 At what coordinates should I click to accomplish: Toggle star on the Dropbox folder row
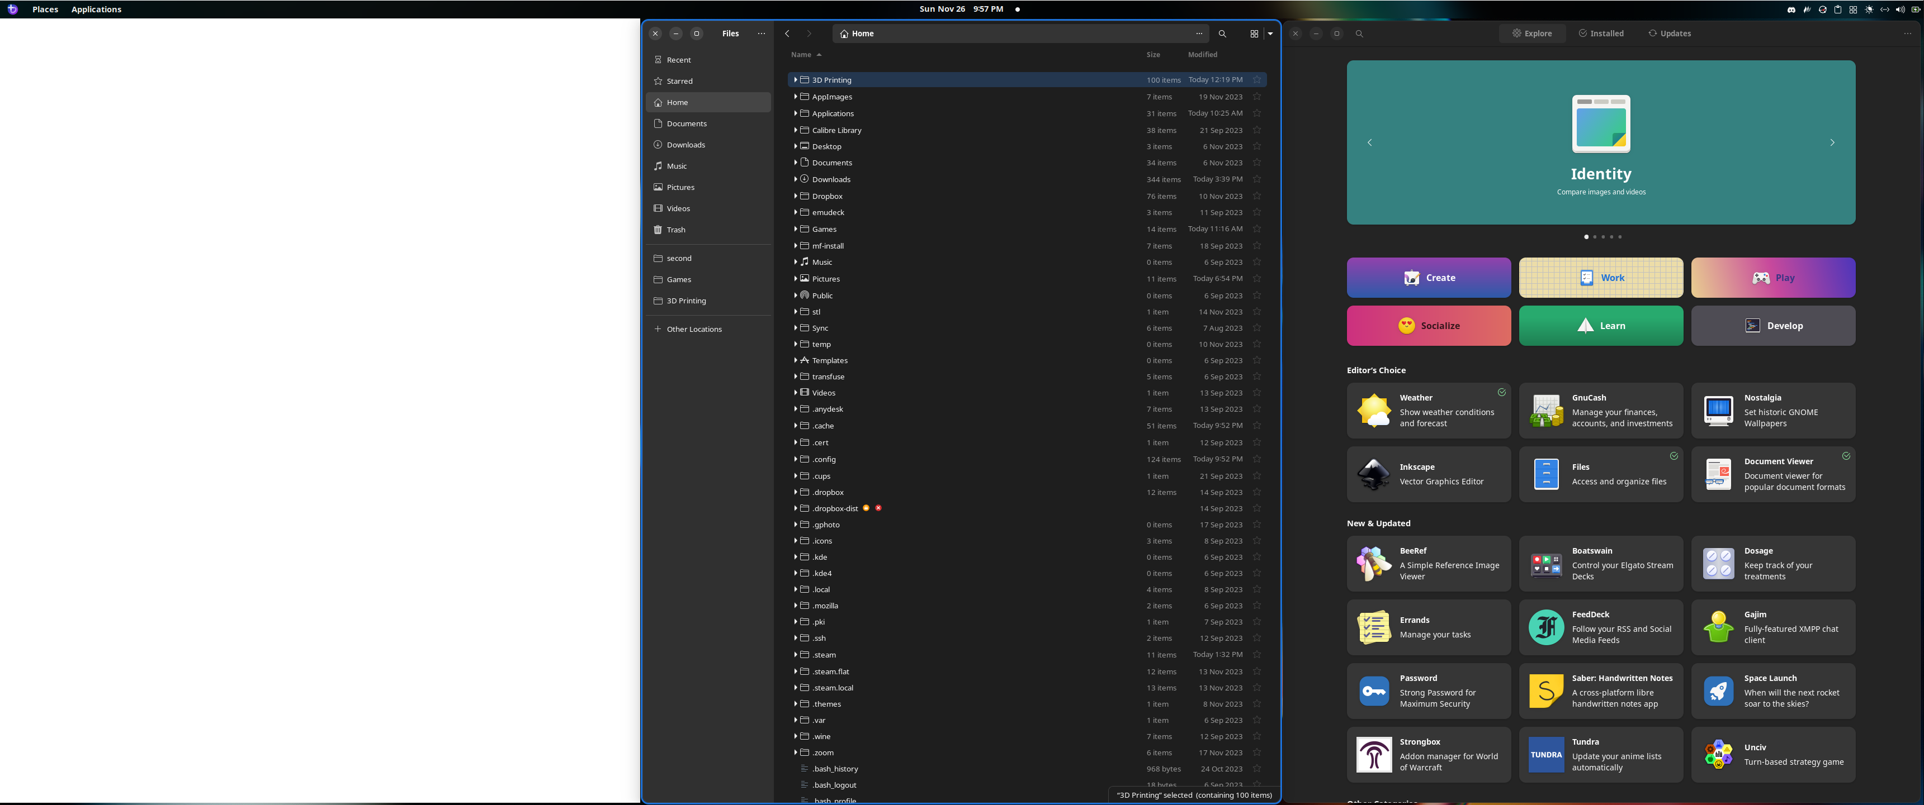pyautogui.click(x=1257, y=196)
